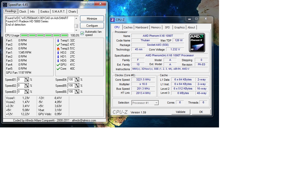This screenshot has height=181, width=290.
Task: Switch to CPU-Z About tab
Action: tap(191, 27)
